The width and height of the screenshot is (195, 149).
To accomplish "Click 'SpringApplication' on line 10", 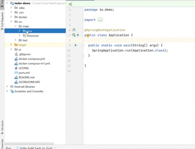I will click(x=108, y=50).
